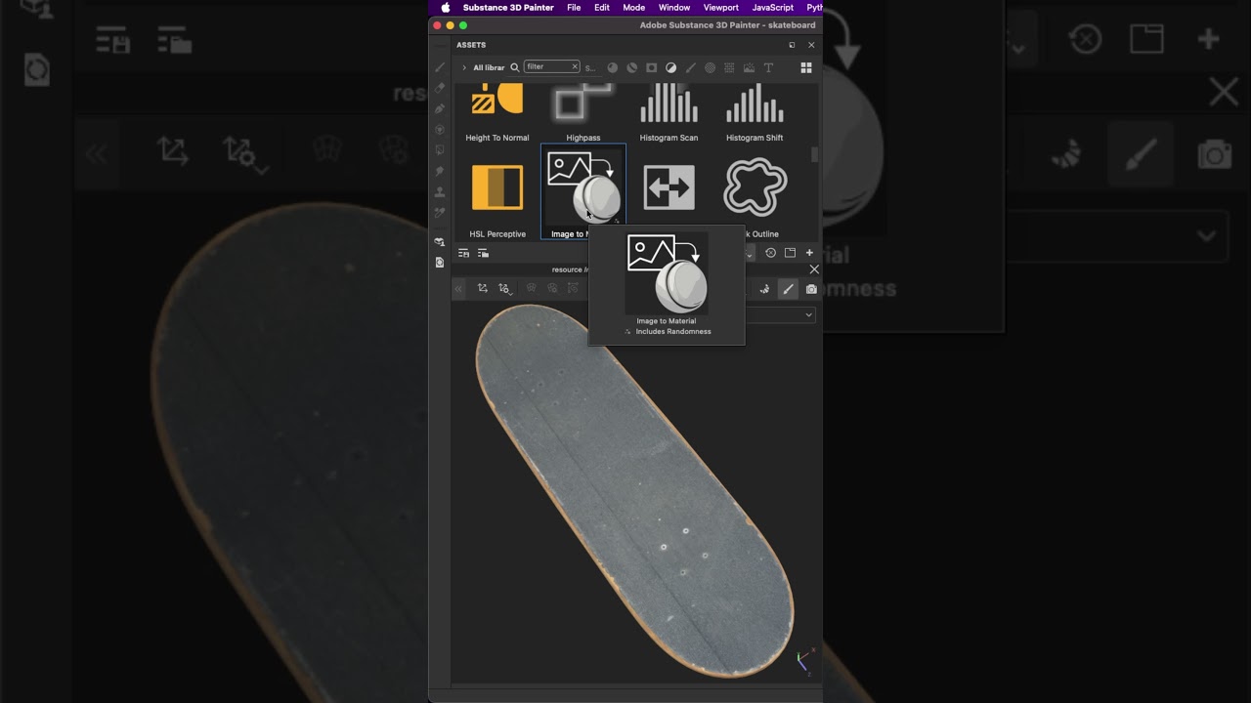1251x703 pixels.
Task: Open the transform settings icon with gear
Action: 504,289
